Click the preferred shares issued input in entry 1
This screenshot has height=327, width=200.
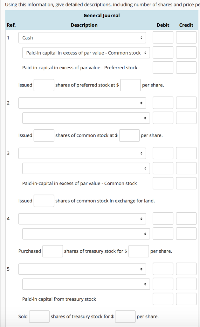click(x=44, y=85)
